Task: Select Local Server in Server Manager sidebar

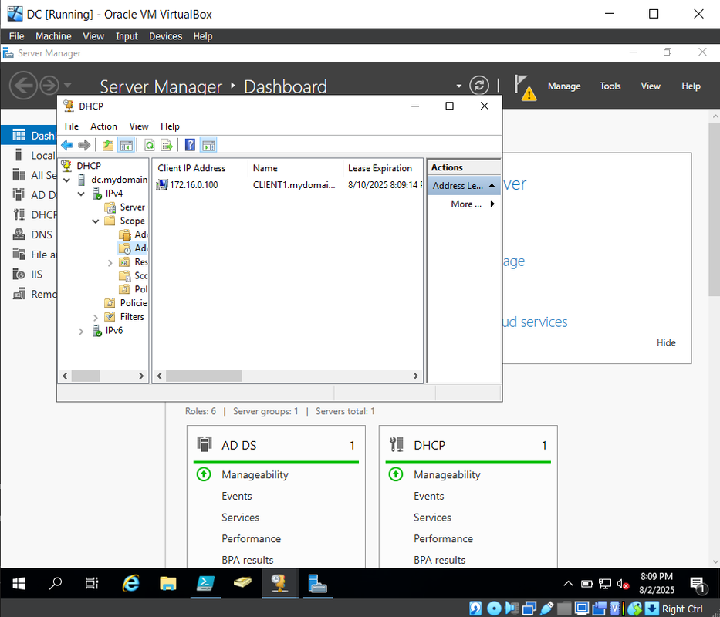Action: [x=34, y=156]
